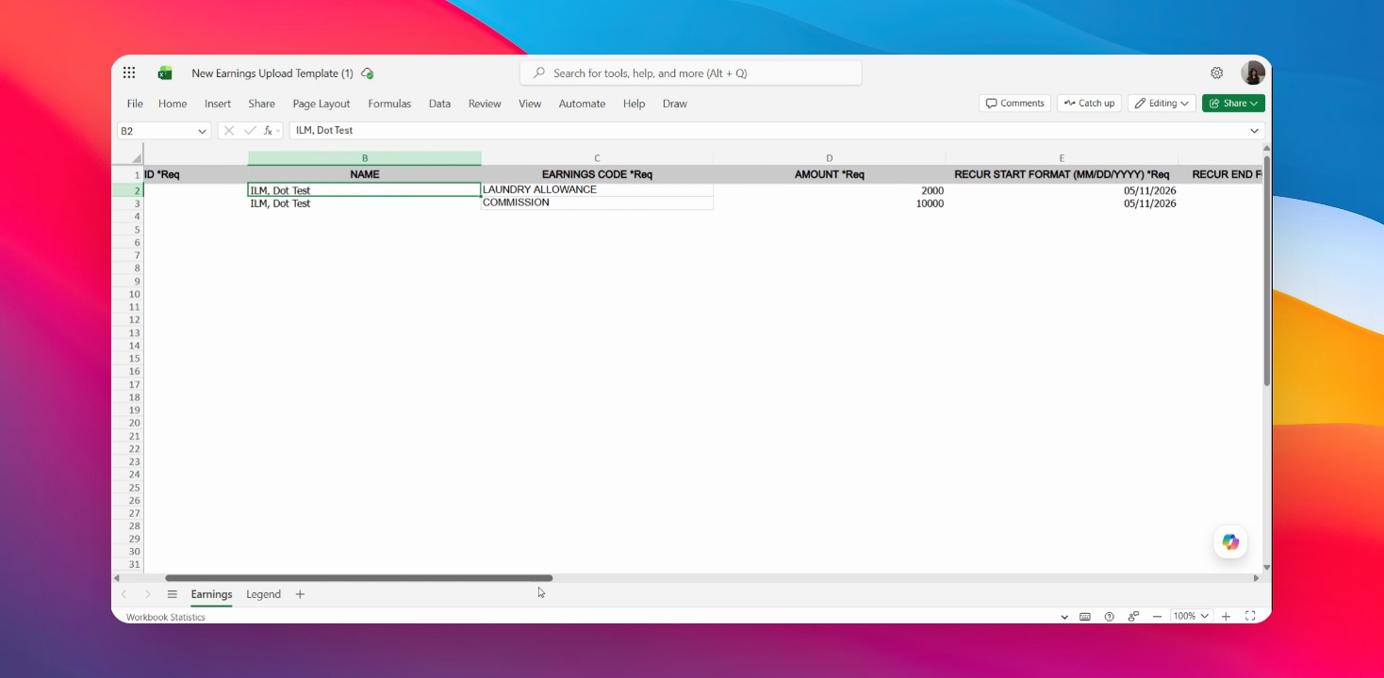Open the help question mark icon
The height and width of the screenshot is (678, 1384).
(1109, 617)
